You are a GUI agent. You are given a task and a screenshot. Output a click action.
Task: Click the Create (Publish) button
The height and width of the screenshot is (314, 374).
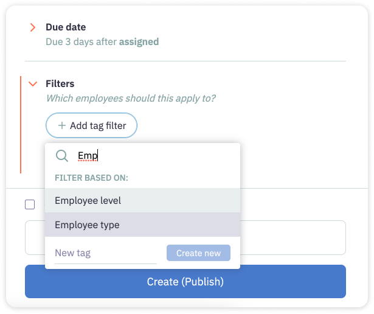[185, 282]
